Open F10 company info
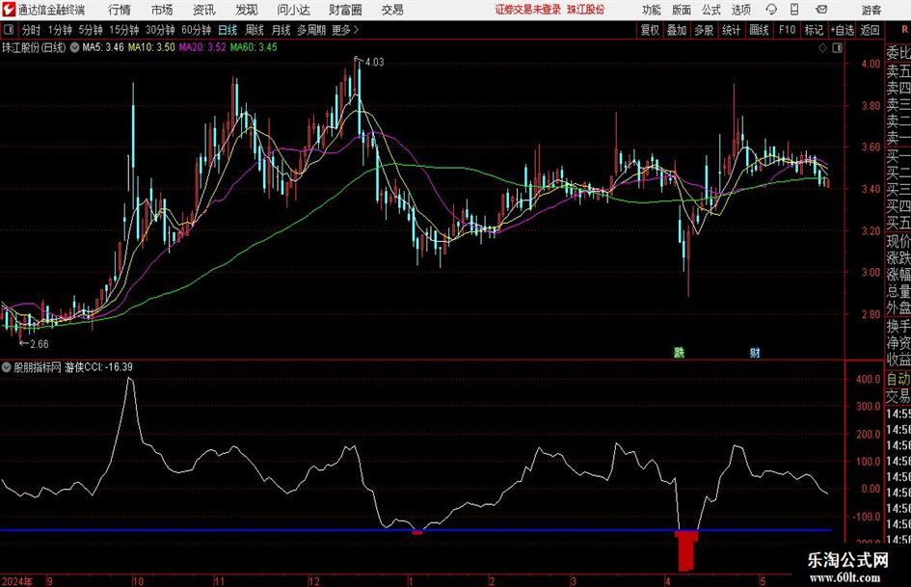The width and height of the screenshot is (911, 587). click(787, 30)
